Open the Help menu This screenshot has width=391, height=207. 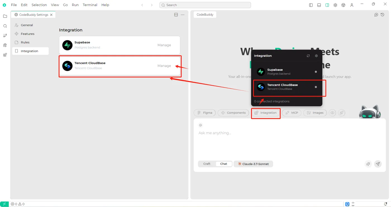point(105,5)
